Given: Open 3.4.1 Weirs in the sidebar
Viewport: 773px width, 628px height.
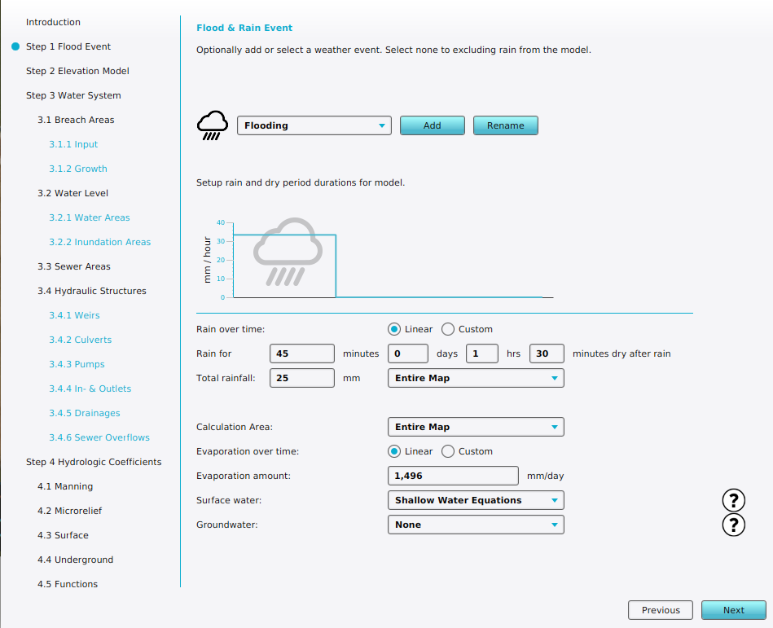Looking at the screenshot, I should (74, 315).
